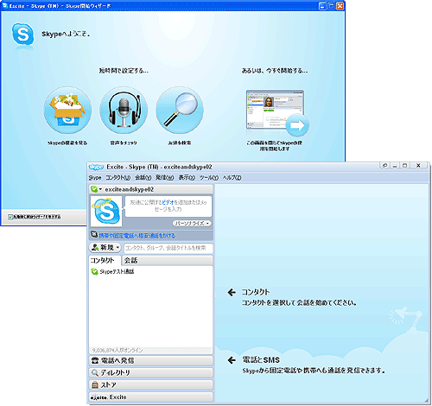Minimize the Skype main window
The height and width of the screenshot is (406, 432).
coord(395,166)
